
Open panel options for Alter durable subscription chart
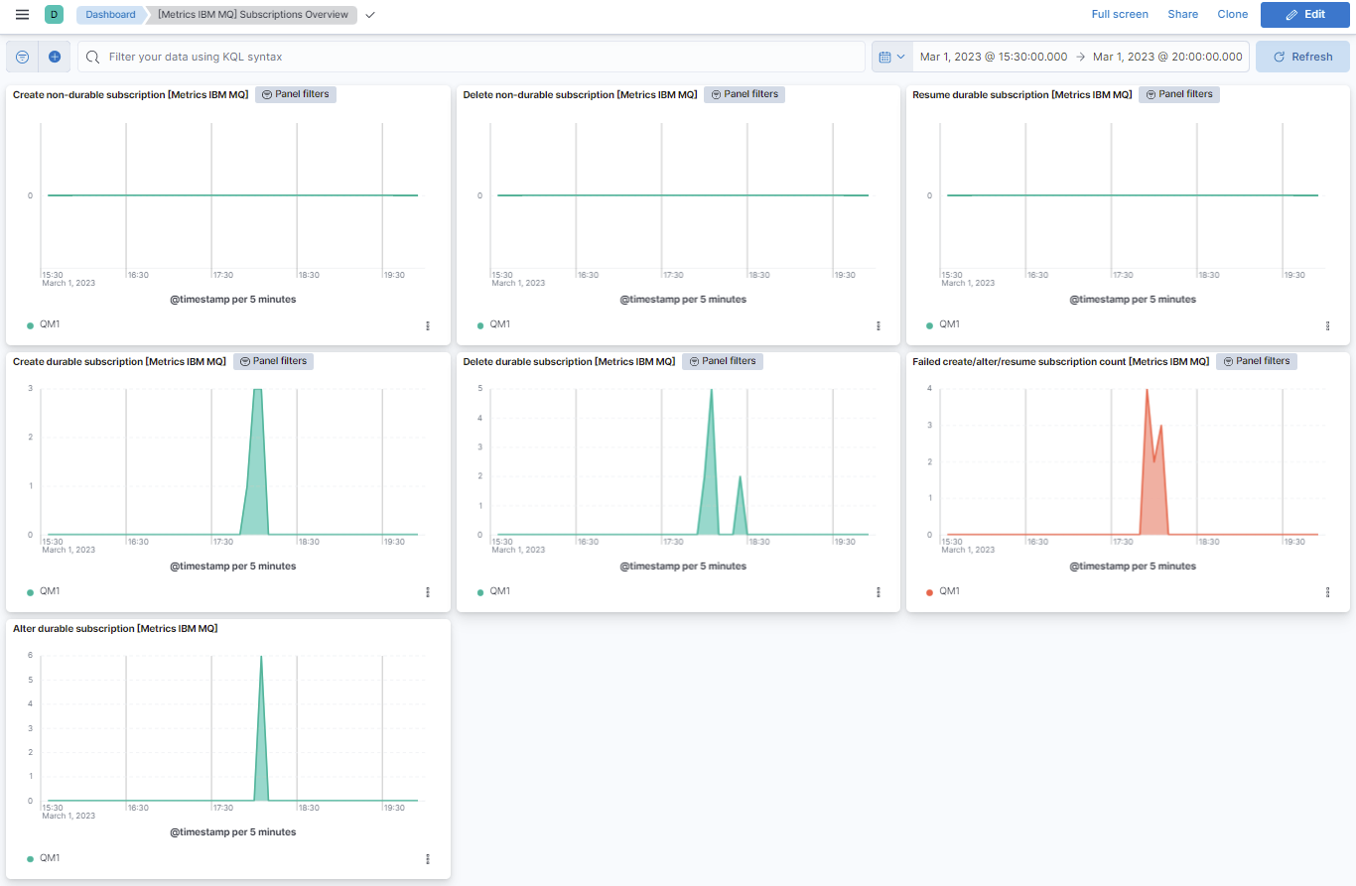coord(428,859)
